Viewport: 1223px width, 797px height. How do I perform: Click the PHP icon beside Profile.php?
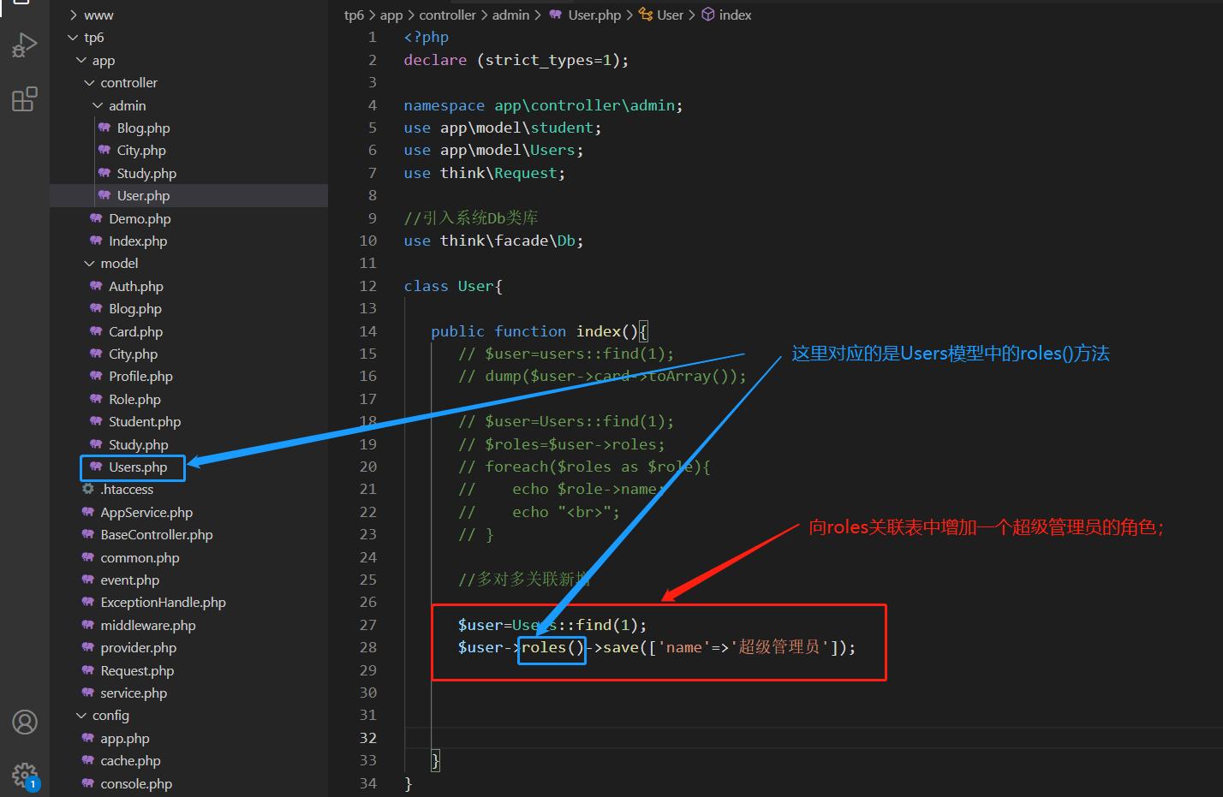click(96, 376)
